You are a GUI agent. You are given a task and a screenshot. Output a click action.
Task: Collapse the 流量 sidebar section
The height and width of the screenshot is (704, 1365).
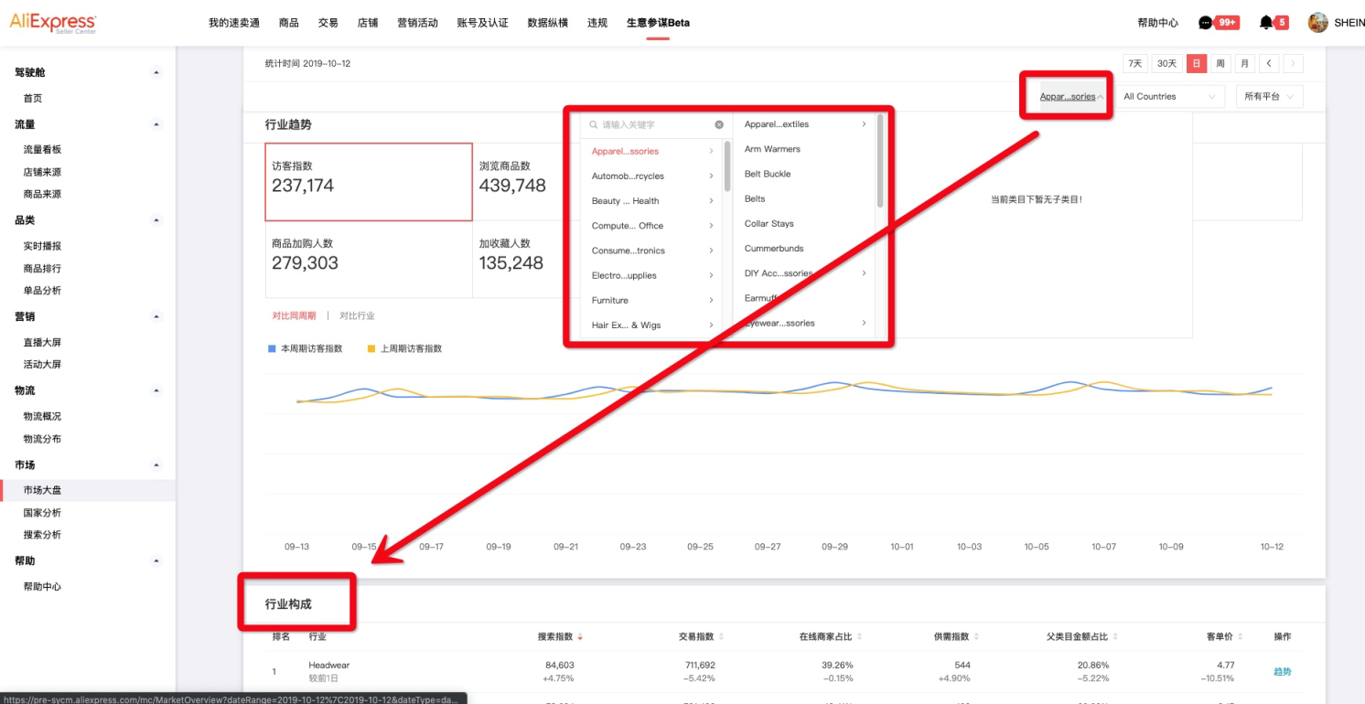click(156, 124)
